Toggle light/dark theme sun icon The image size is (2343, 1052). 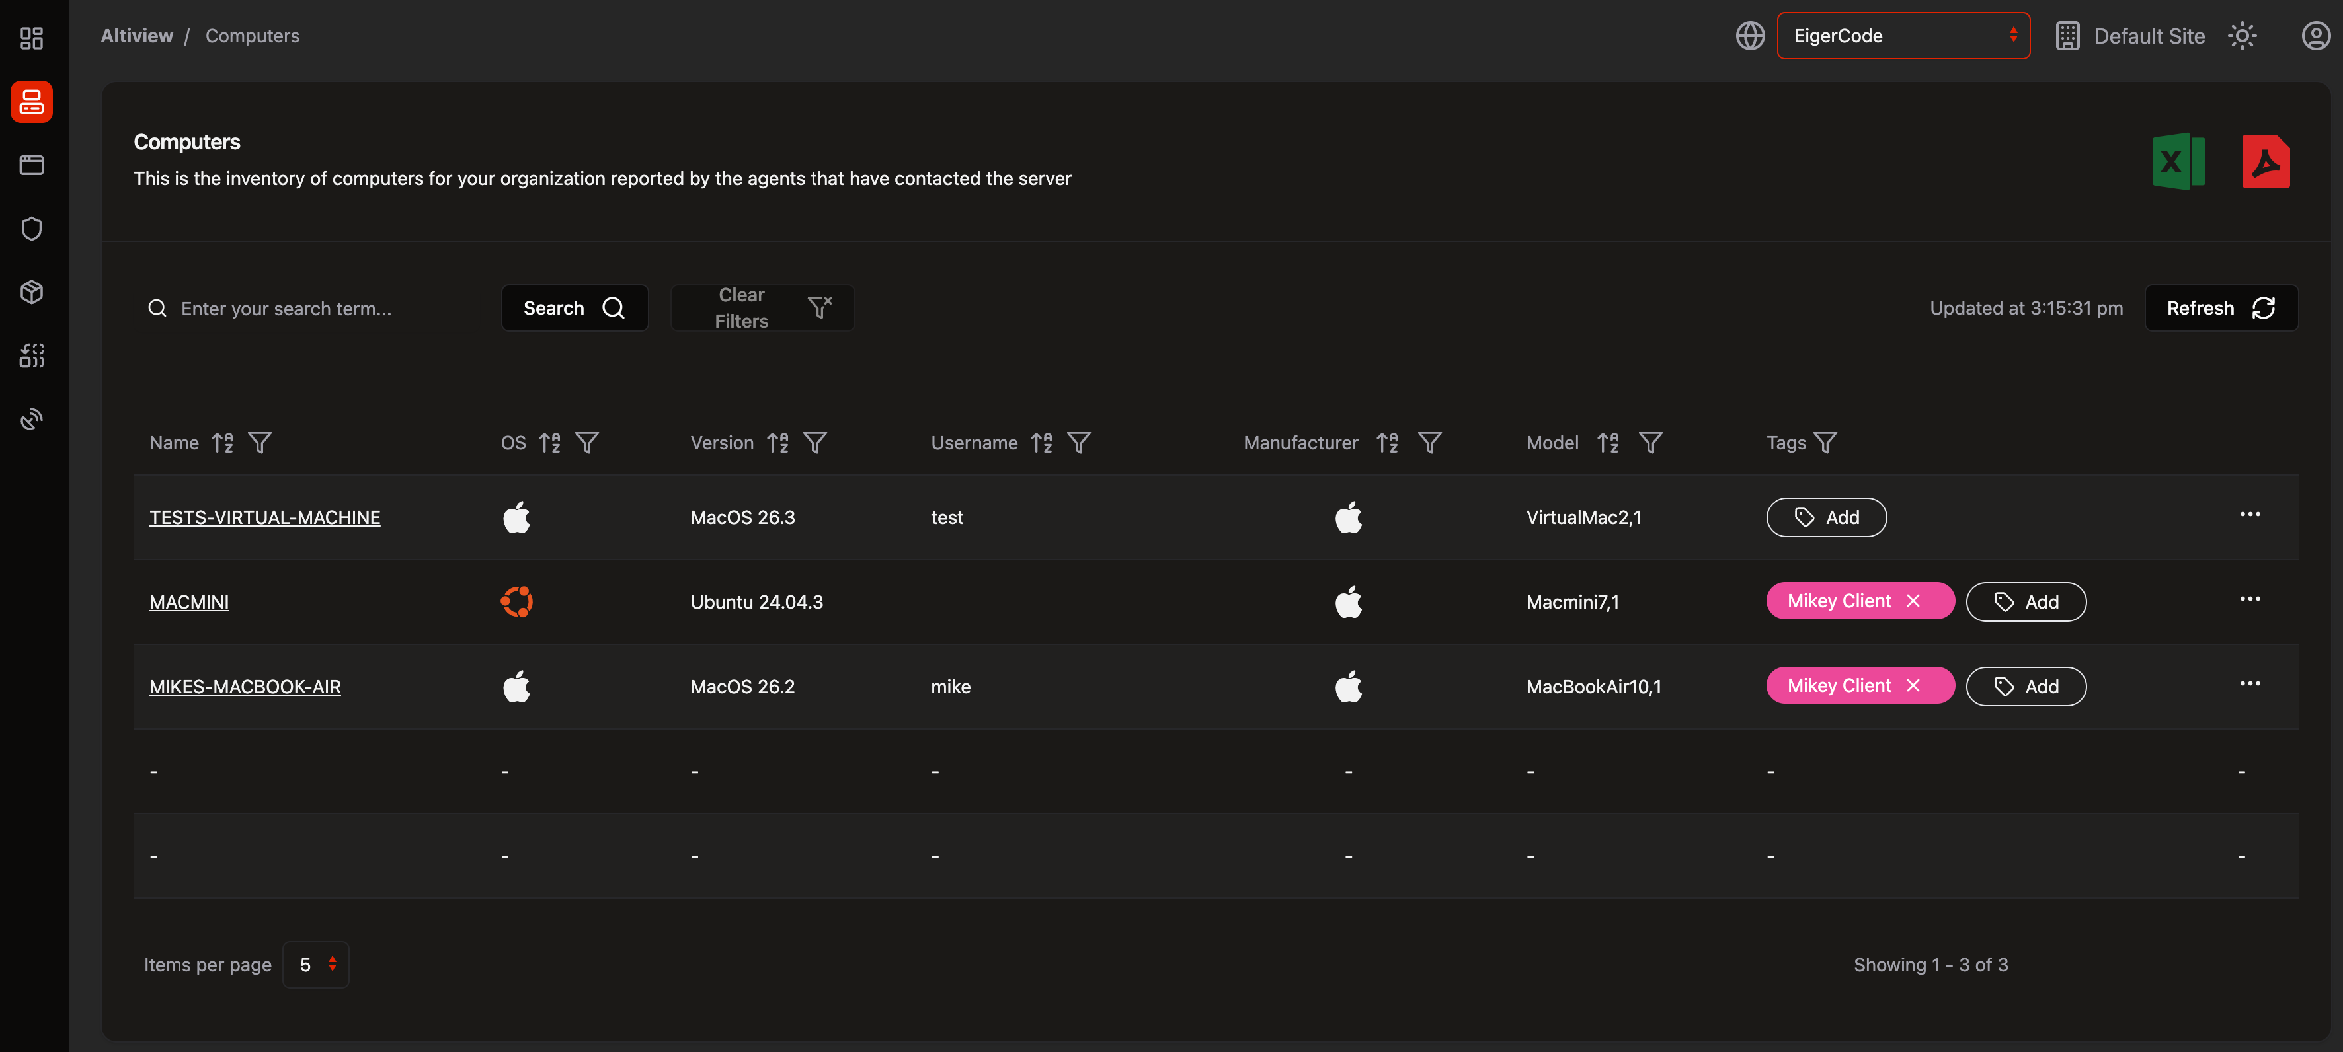[x=2242, y=36]
